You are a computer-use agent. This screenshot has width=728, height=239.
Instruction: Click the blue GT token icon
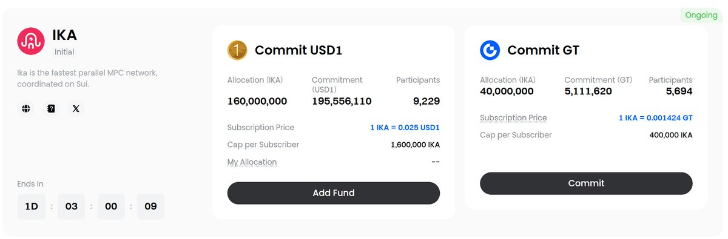point(490,50)
